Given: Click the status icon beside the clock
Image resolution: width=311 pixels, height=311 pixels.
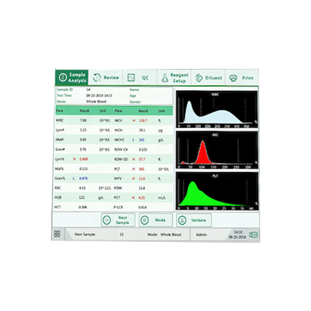Looking at the screenshot, I should point(253,234).
